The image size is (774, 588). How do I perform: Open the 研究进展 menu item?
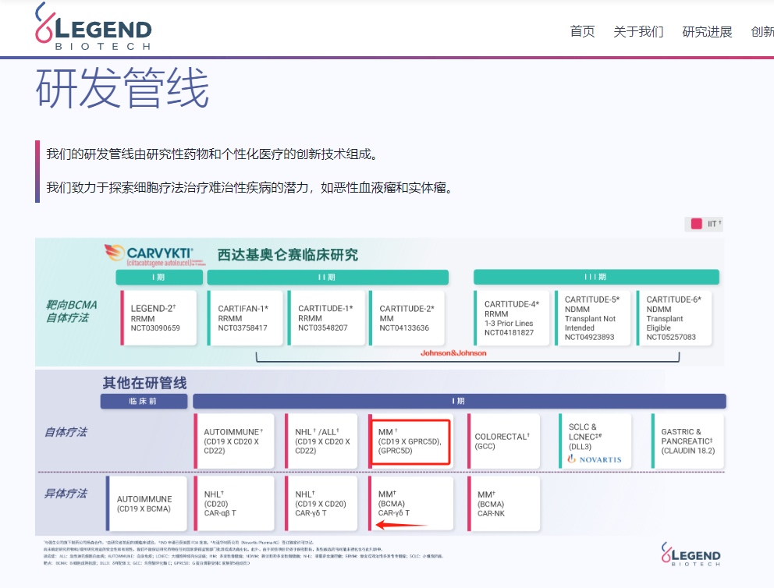click(x=707, y=31)
